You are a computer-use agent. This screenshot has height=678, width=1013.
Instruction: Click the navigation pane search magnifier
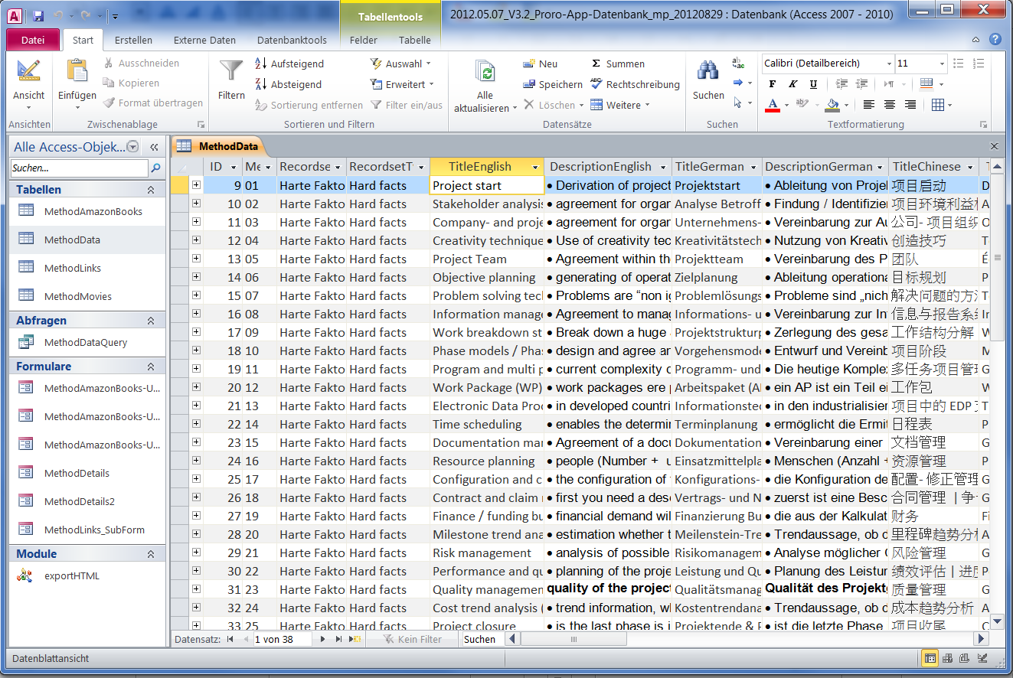(x=156, y=168)
